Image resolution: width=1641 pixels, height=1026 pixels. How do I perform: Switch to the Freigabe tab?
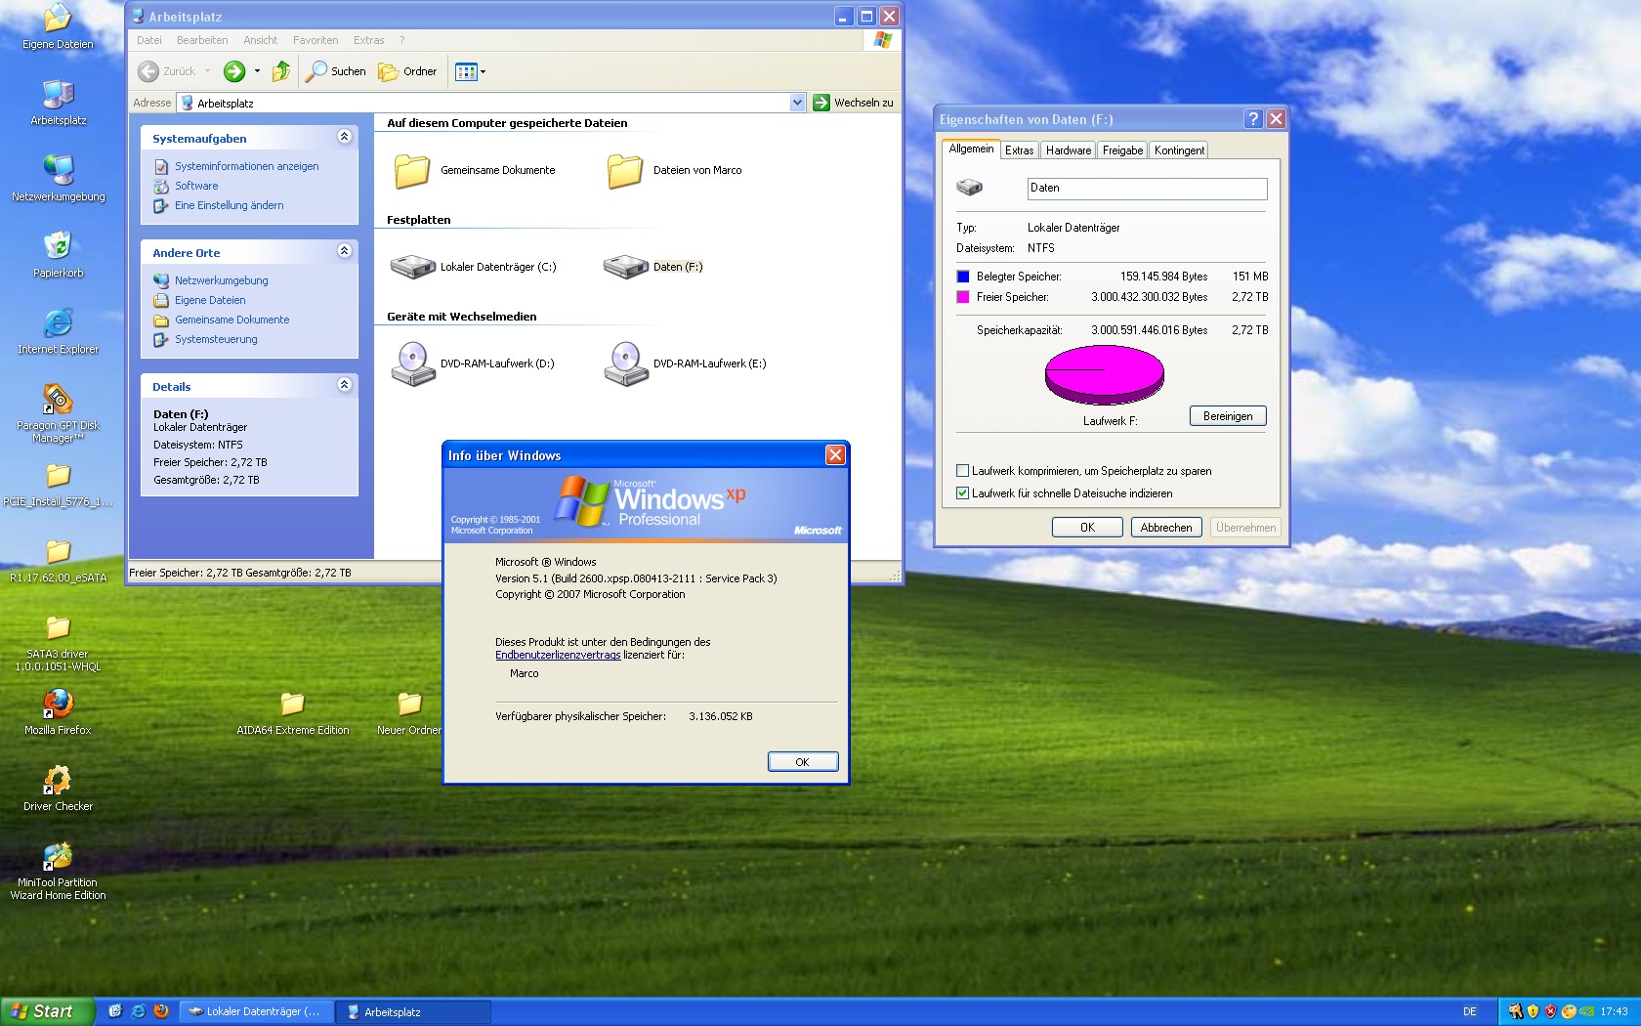[x=1122, y=150]
